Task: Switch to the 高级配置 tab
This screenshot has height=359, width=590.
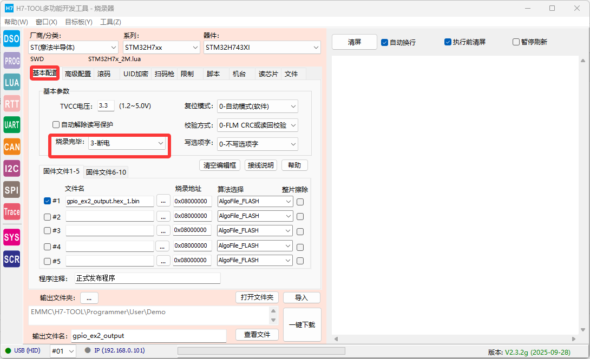Action: [77, 74]
